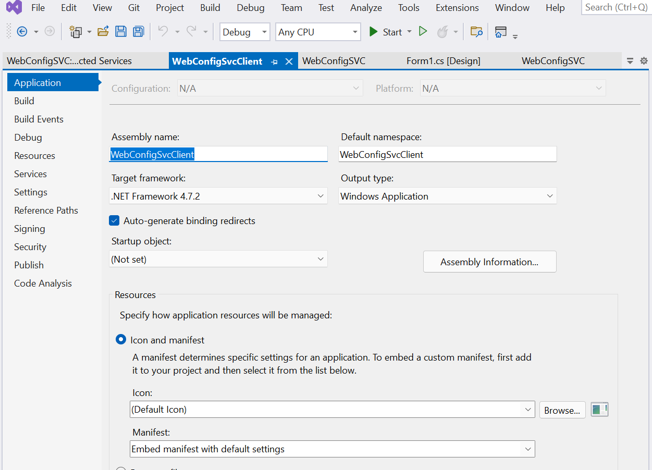Click the Assembly Information button
652x470 pixels.
click(x=489, y=262)
